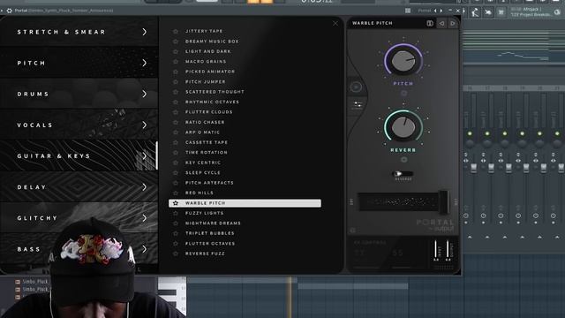Favorite the Sleep Cycle preset star
The image size is (565, 318).
pyautogui.click(x=176, y=173)
